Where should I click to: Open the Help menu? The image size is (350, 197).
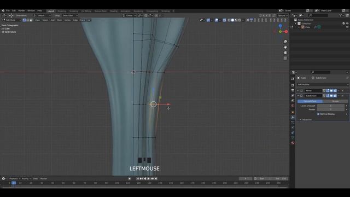coord(40,11)
